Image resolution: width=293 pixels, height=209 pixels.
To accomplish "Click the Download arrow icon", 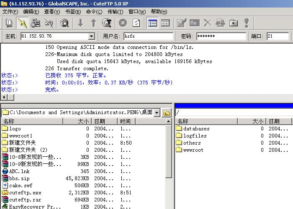I will pos(80,23).
